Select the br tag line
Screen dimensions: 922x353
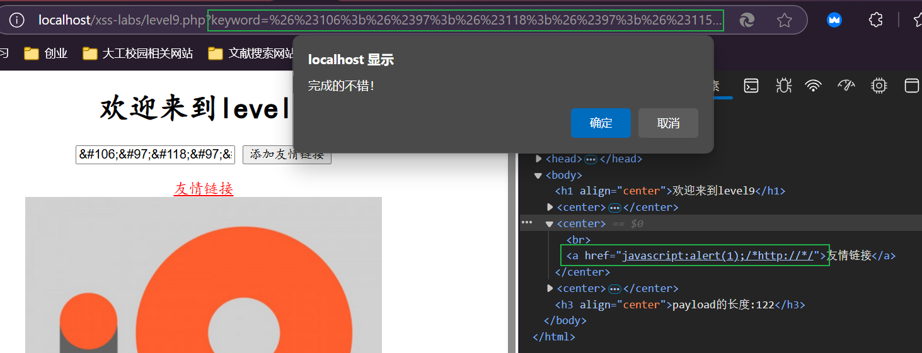coord(579,240)
